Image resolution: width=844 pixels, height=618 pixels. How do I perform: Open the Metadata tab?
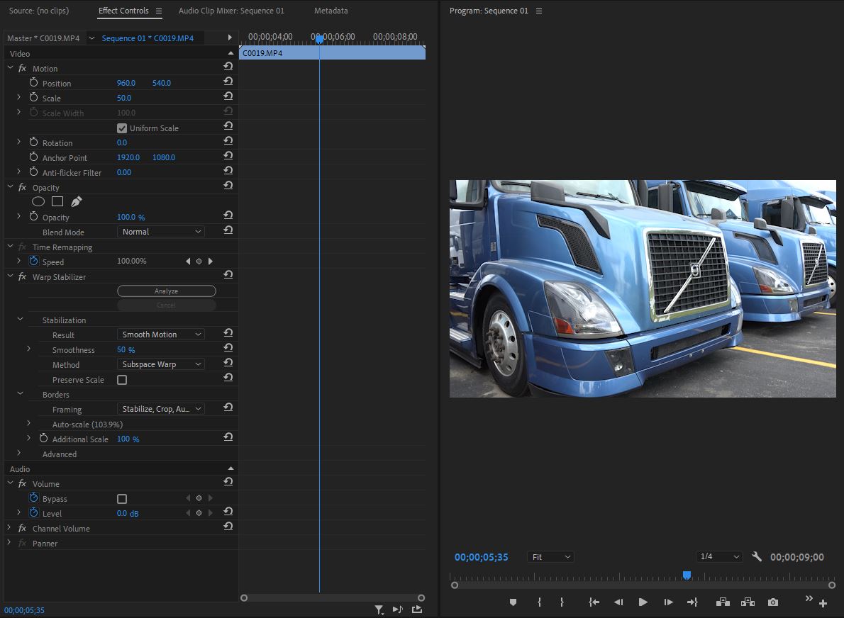click(331, 11)
